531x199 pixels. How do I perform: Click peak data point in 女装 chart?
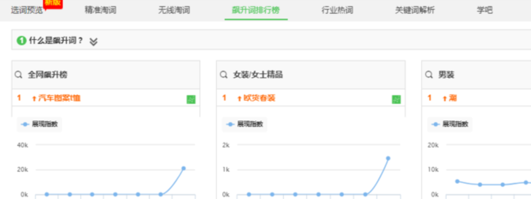[388, 158]
